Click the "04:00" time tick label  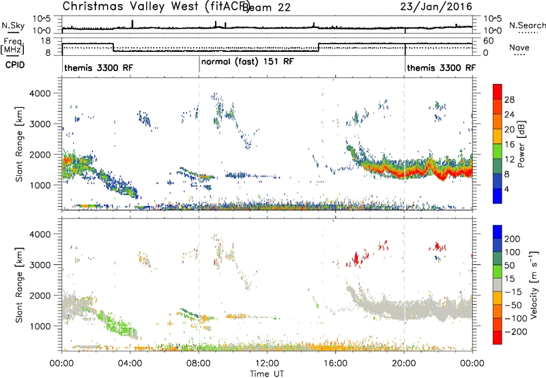(x=130, y=363)
